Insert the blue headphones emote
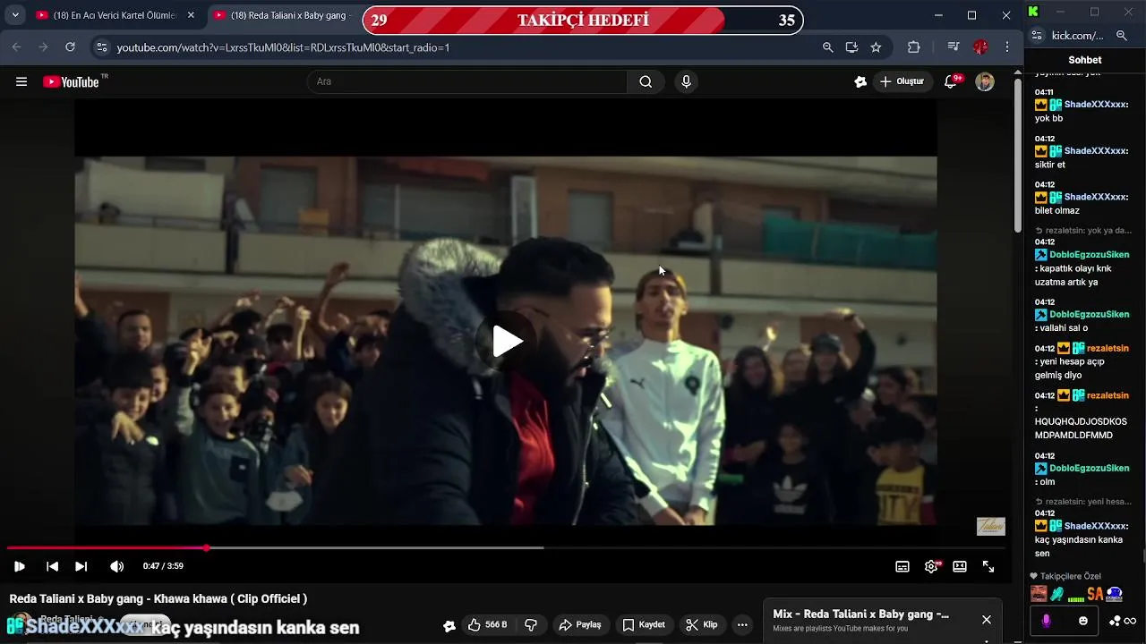Image resolution: width=1146 pixels, height=644 pixels. tap(1115, 594)
